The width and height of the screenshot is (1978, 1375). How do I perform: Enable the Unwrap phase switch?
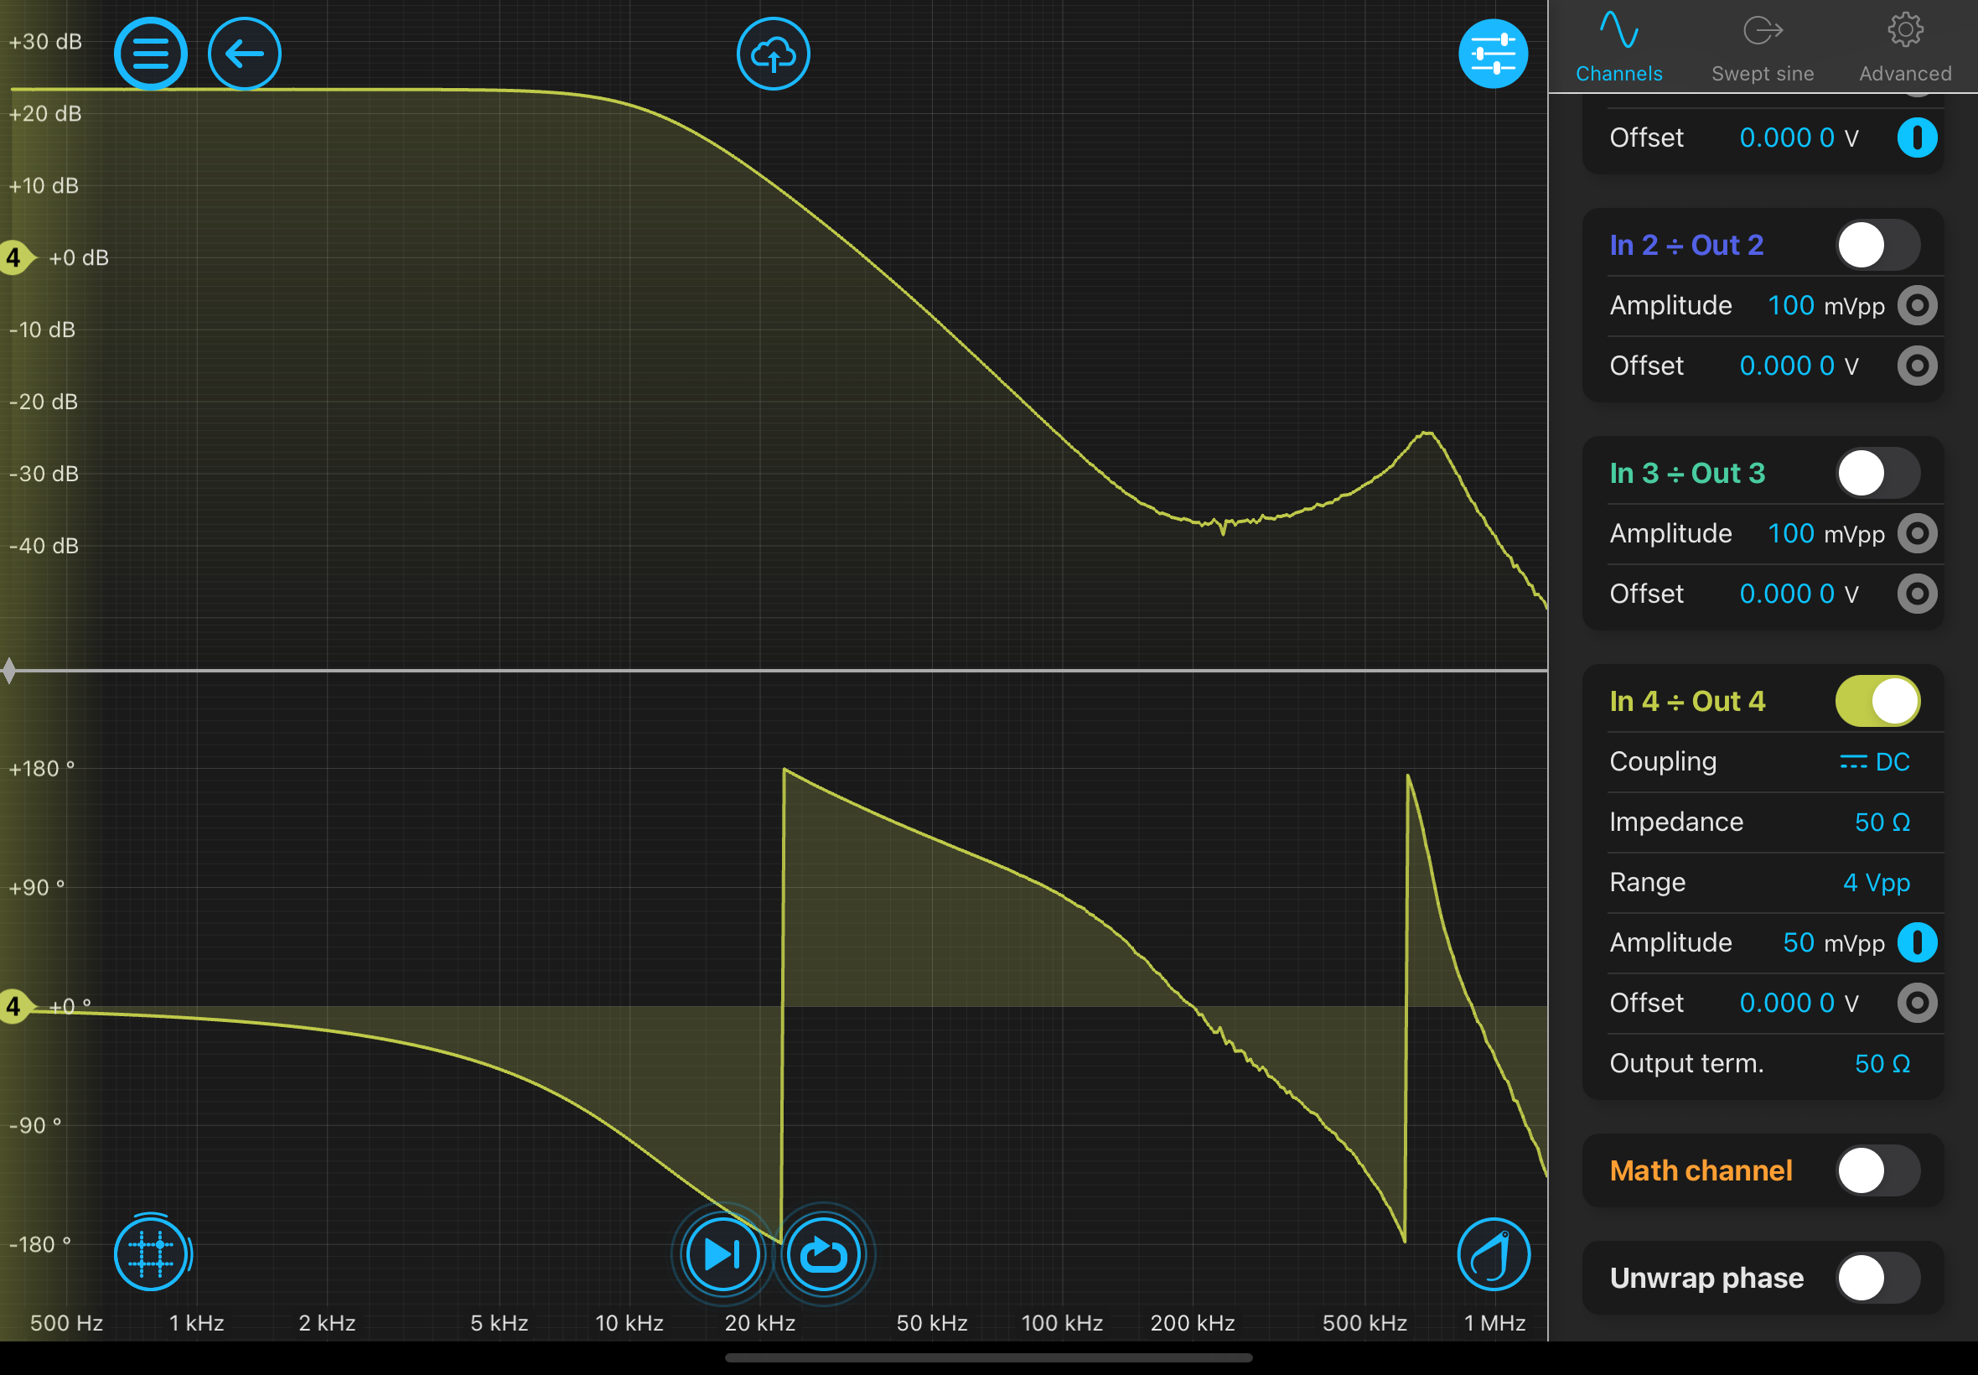tap(1877, 1279)
